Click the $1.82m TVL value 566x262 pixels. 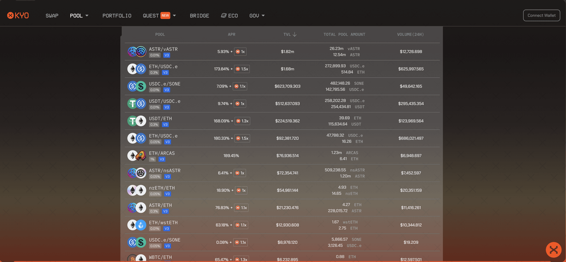pyautogui.click(x=287, y=52)
